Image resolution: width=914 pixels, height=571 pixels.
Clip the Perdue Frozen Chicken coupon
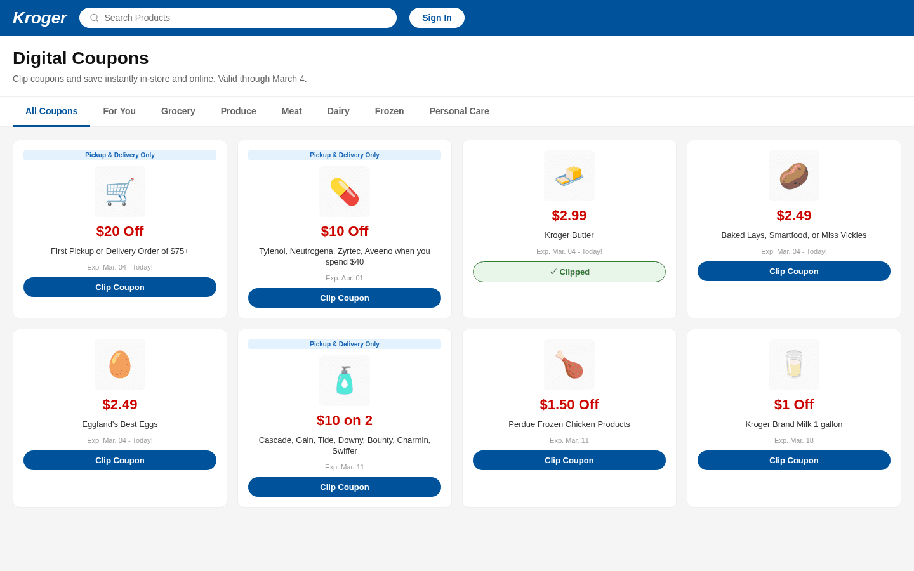click(x=569, y=460)
